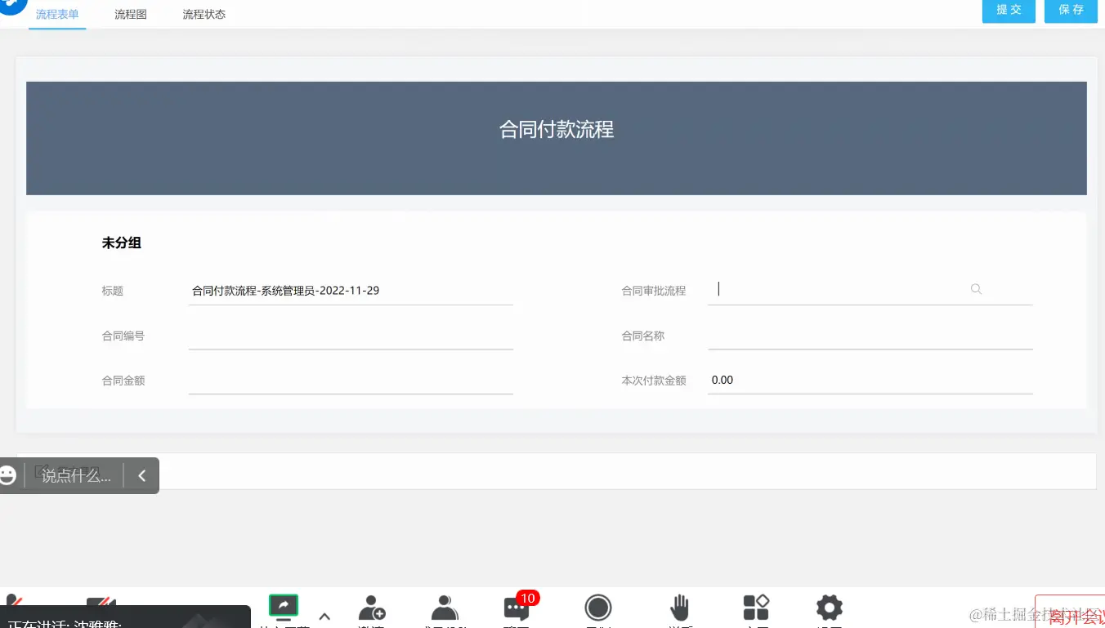
Task: Open the invite participant icon
Action: coord(372,608)
